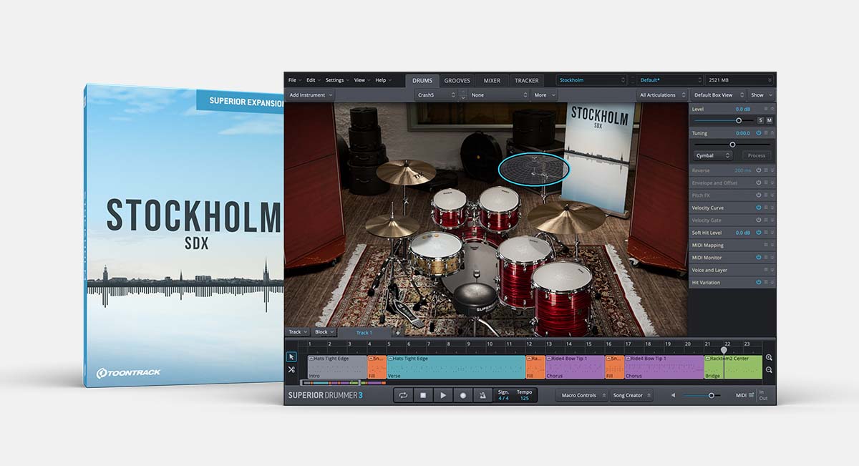Open the Default* preset selector
Image resolution: width=859 pixels, height=466 pixels.
[x=670, y=80]
